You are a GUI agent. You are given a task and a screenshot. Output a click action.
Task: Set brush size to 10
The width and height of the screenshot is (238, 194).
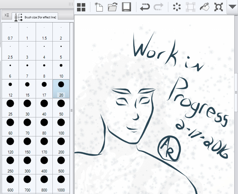click(61, 70)
